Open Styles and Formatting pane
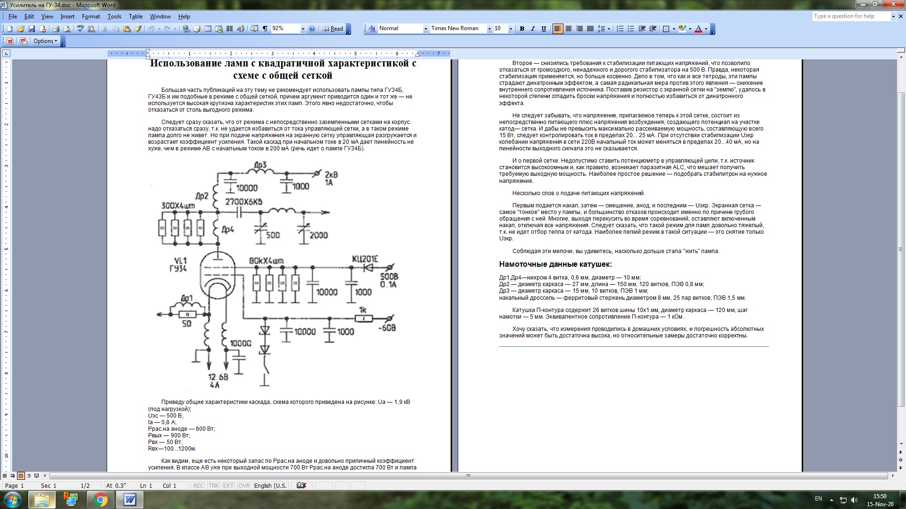Image resolution: width=906 pixels, height=509 pixels. click(x=371, y=29)
